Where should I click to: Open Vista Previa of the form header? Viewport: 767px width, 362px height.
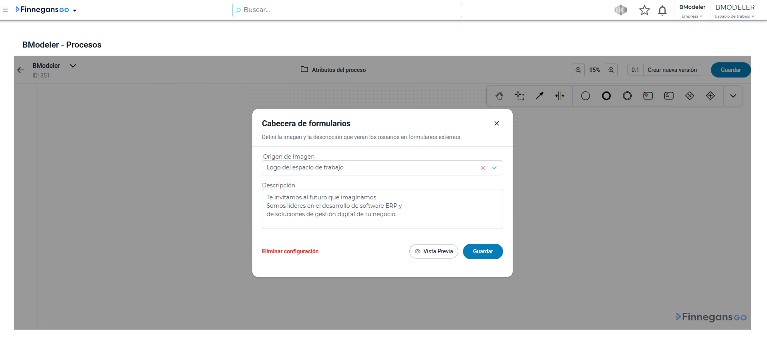[x=434, y=251]
